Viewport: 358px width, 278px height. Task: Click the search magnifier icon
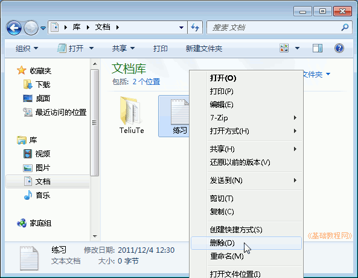(345, 28)
